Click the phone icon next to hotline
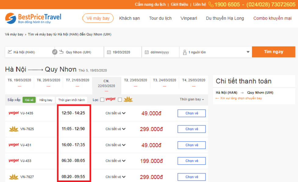 point(211,4)
